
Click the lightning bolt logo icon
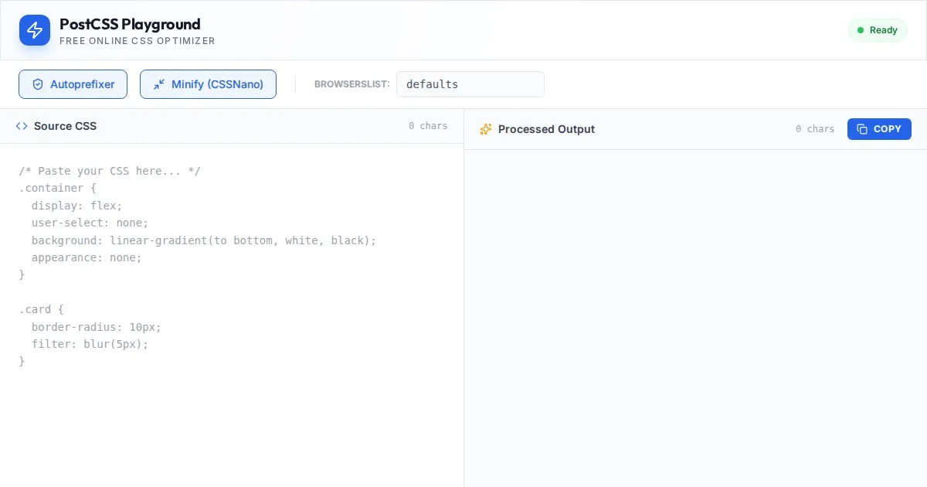(35, 30)
